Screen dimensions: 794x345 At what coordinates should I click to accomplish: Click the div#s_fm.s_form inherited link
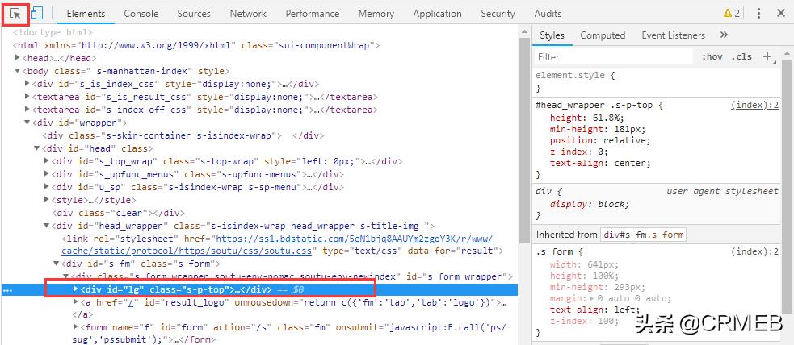pyautogui.click(x=643, y=235)
